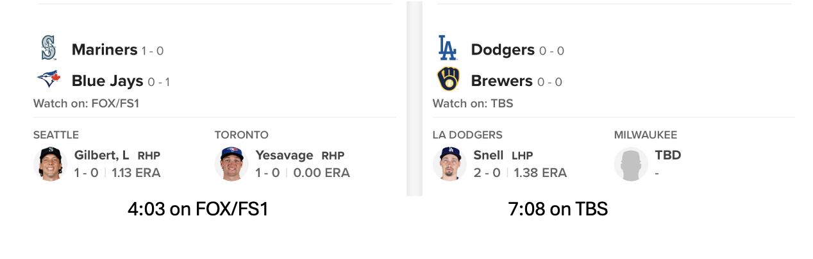813x259 pixels.
Task: Open the Mariners team name link
Action: 105,49
